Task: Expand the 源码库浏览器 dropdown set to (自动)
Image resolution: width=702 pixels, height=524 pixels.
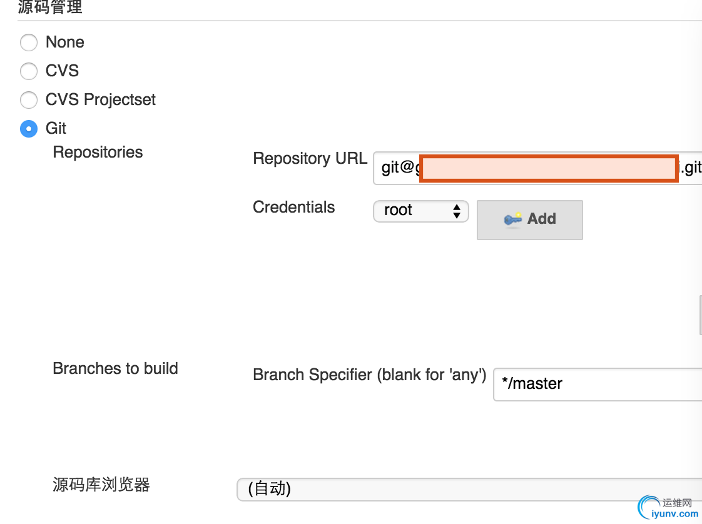Action: [469, 489]
